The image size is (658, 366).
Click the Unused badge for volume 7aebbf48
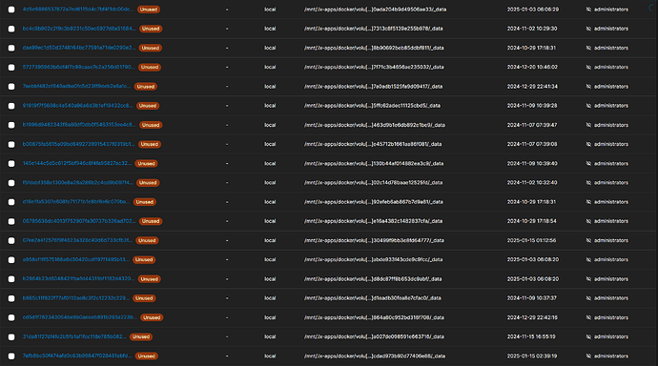(x=146, y=87)
